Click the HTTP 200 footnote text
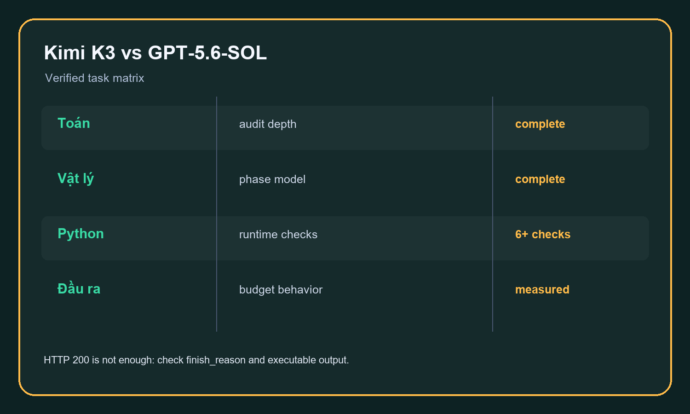690x414 pixels. tap(196, 360)
